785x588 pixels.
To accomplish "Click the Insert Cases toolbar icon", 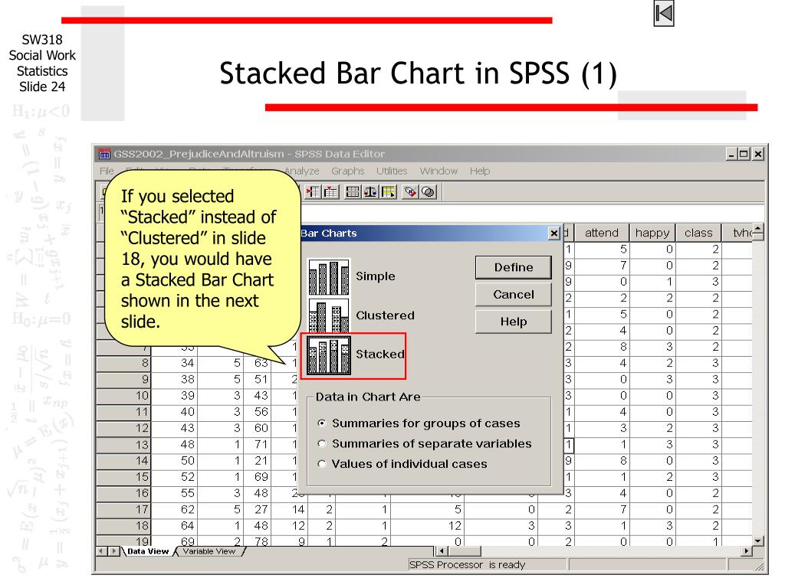I will (x=314, y=192).
